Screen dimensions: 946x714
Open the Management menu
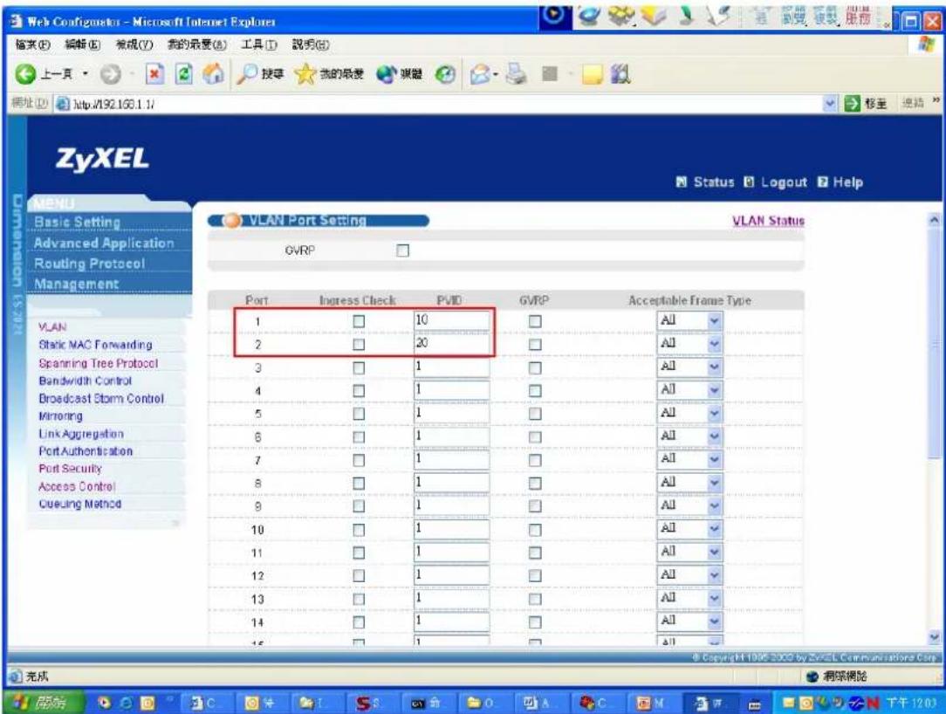click(x=76, y=285)
